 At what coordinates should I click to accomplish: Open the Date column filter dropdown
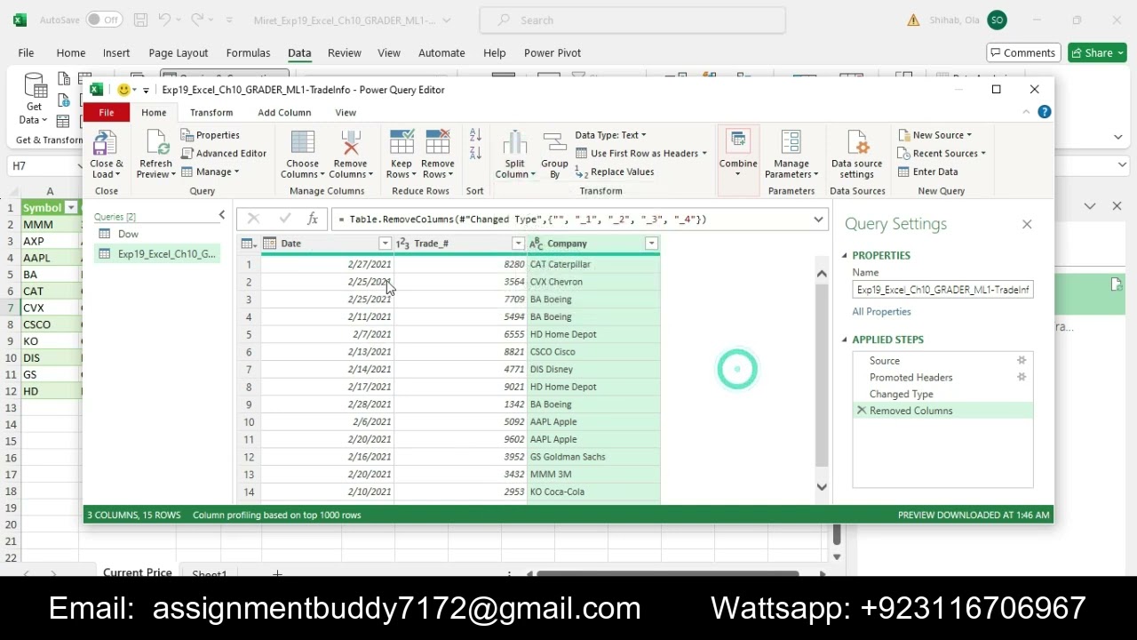point(385,244)
